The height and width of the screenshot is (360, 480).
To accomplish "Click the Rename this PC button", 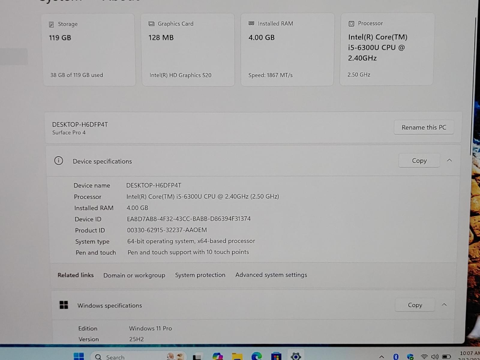I will point(424,127).
